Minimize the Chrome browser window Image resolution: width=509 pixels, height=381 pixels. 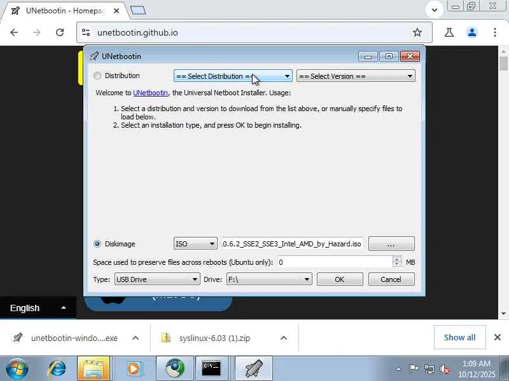click(456, 6)
